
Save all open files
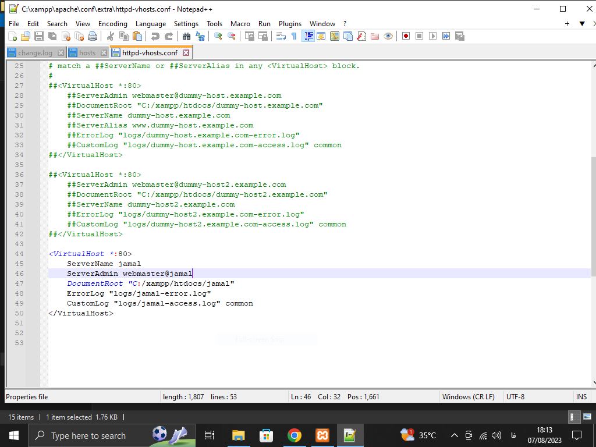52,36
